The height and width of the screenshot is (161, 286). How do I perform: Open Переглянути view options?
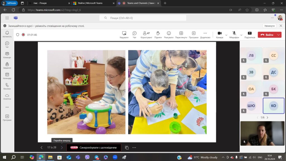click(x=181, y=35)
